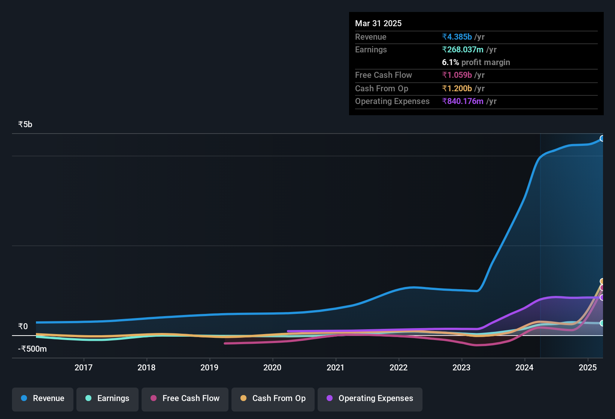Click the ₹4.385b revenue value in tooltip

click(x=457, y=37)
